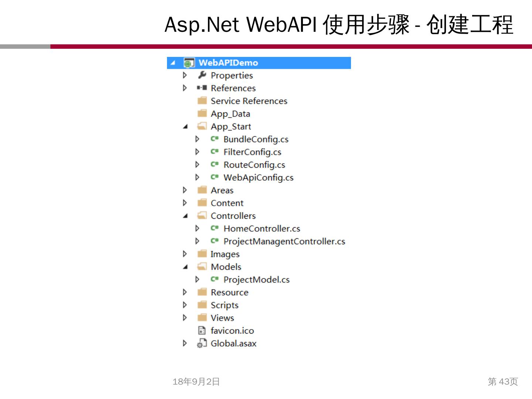Click the References icon
532x399 pixels.
(202, 88)
